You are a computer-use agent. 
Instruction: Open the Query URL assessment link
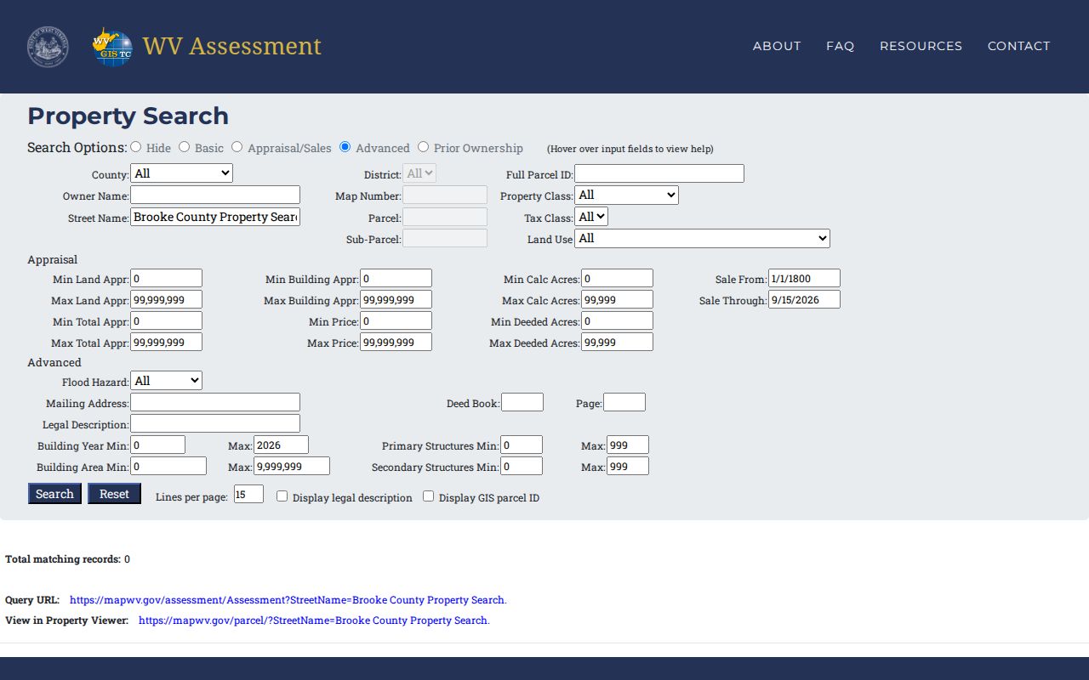click(288, 600)
